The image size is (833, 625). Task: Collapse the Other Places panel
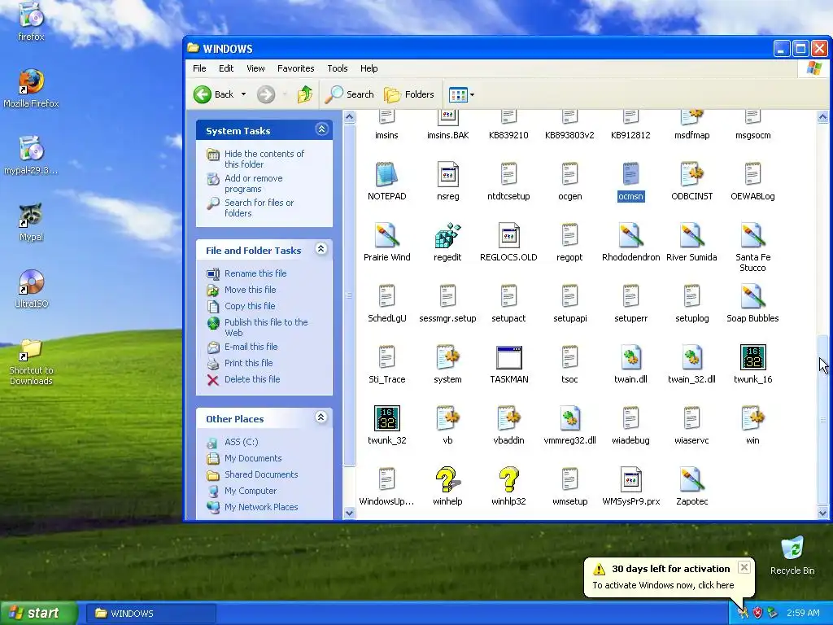[x=321, y=417]
